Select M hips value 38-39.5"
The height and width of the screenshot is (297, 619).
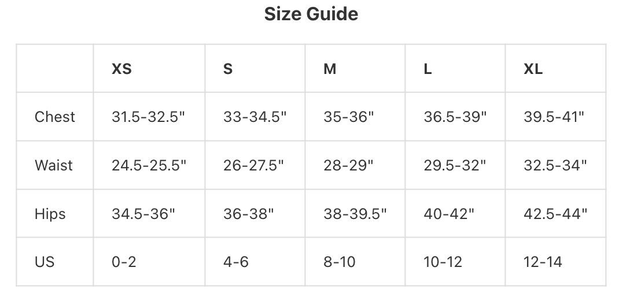point(355,214)
